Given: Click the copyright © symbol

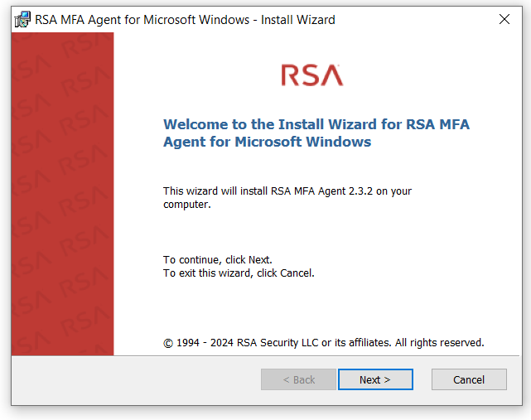Looking at the screenshot, I should 168,343.
